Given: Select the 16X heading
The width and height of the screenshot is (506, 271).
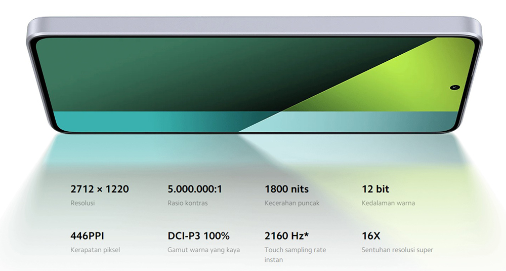Looking at the screenshot, I should point(371,236).
